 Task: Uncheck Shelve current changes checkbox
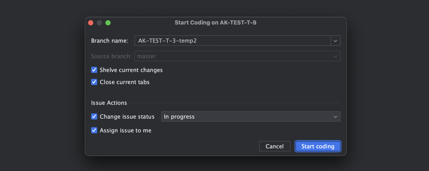point(94,70)
